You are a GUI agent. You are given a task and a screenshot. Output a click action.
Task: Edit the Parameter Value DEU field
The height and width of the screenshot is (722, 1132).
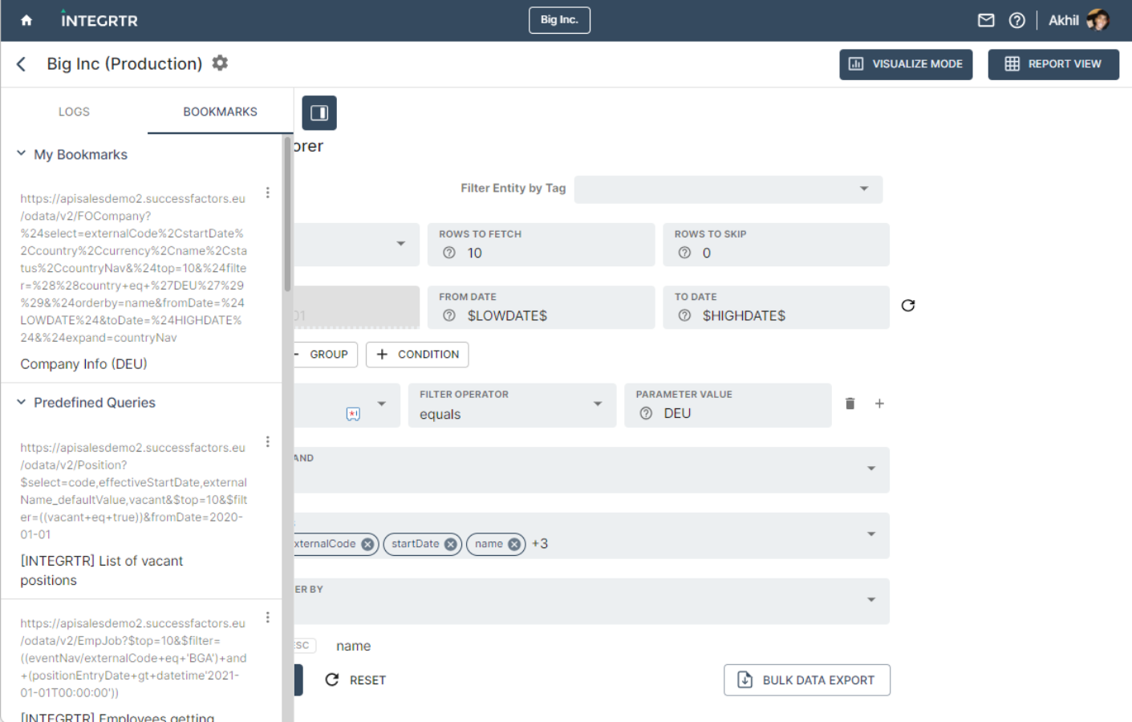728,405
